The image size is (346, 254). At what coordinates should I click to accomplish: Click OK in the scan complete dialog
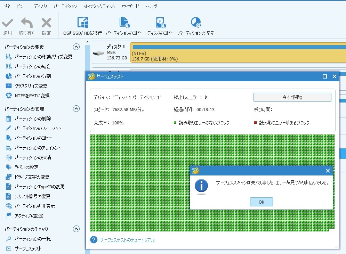click(261, 202)
